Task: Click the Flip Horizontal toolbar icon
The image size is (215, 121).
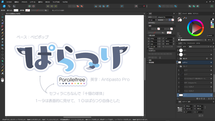Action: coord(96,6)
